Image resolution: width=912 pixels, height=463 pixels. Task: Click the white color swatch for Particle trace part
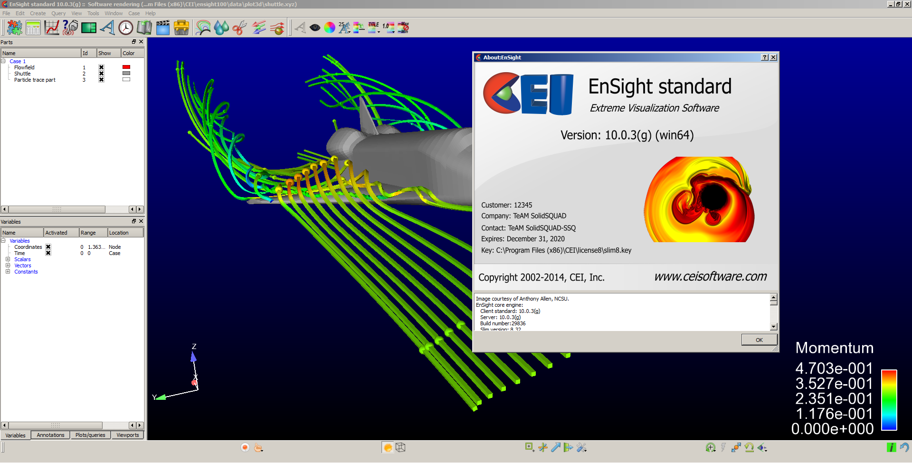[x=126, y=80]
